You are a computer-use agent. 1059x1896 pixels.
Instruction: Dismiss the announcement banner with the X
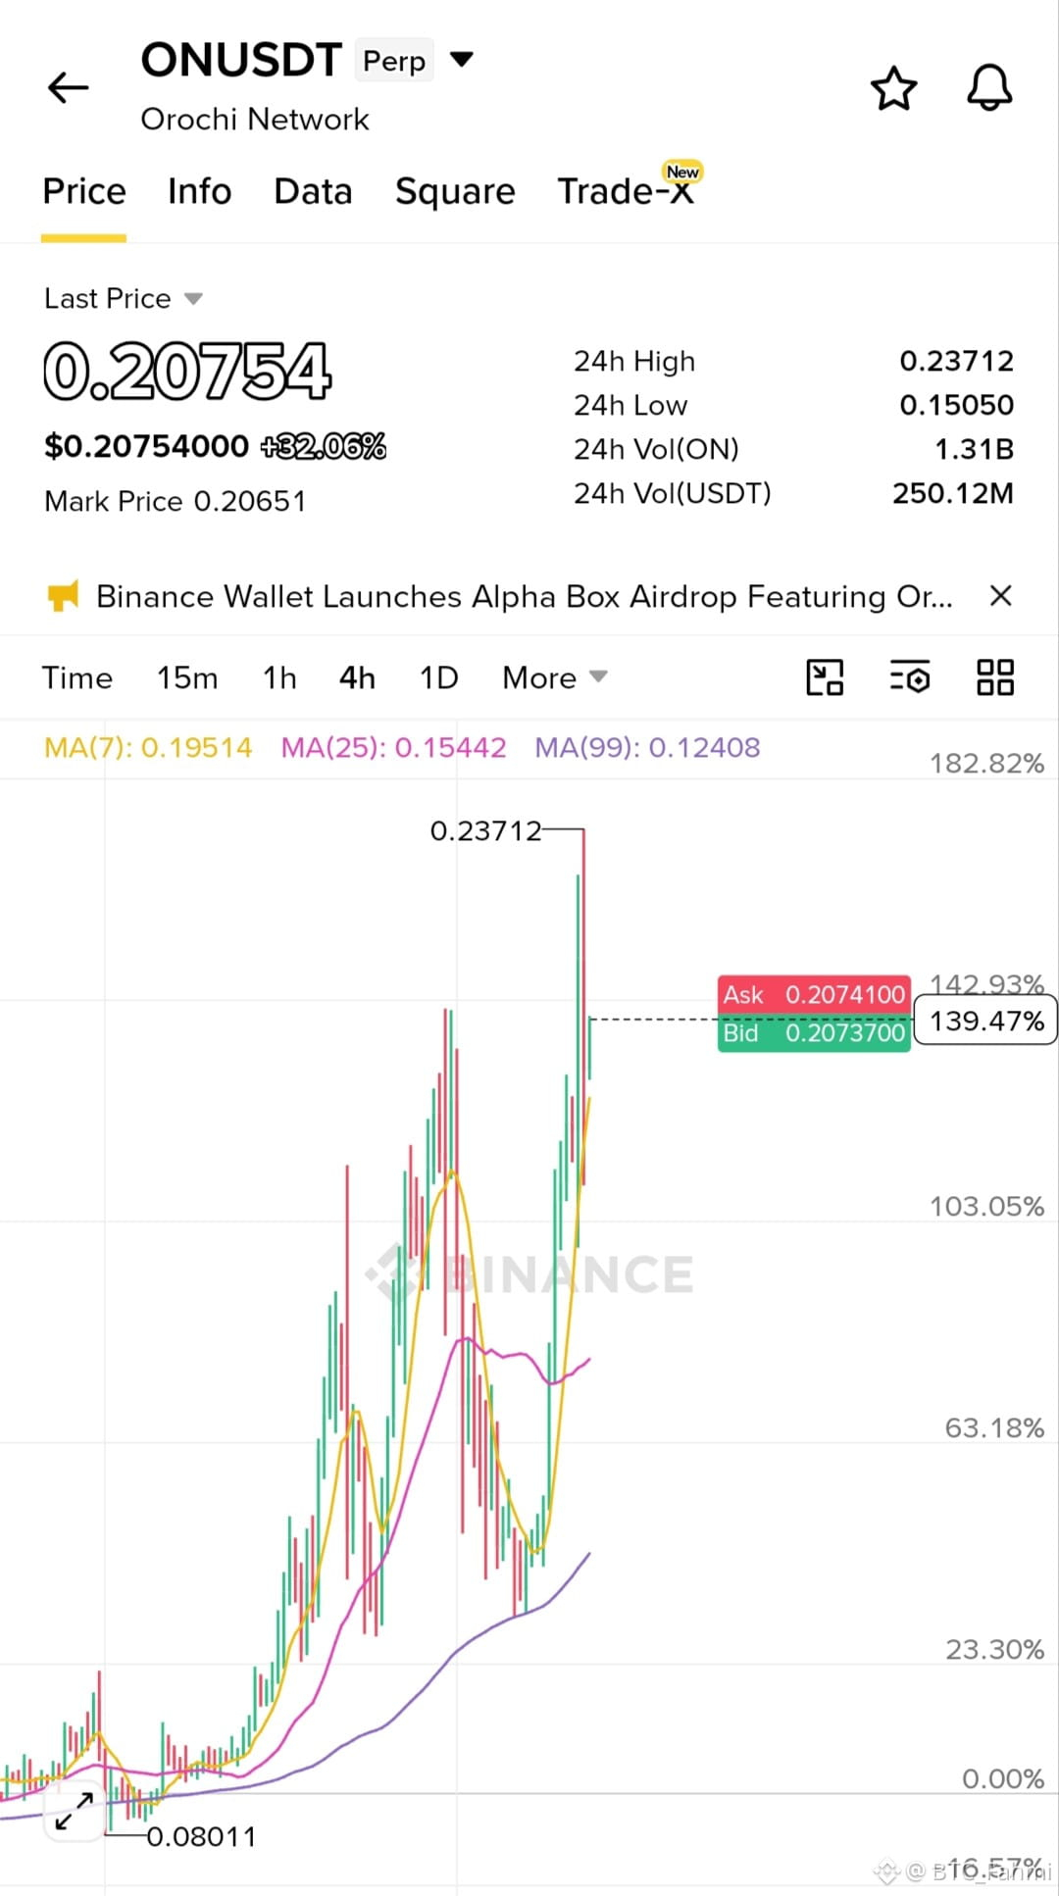[x=1000, y=595]
